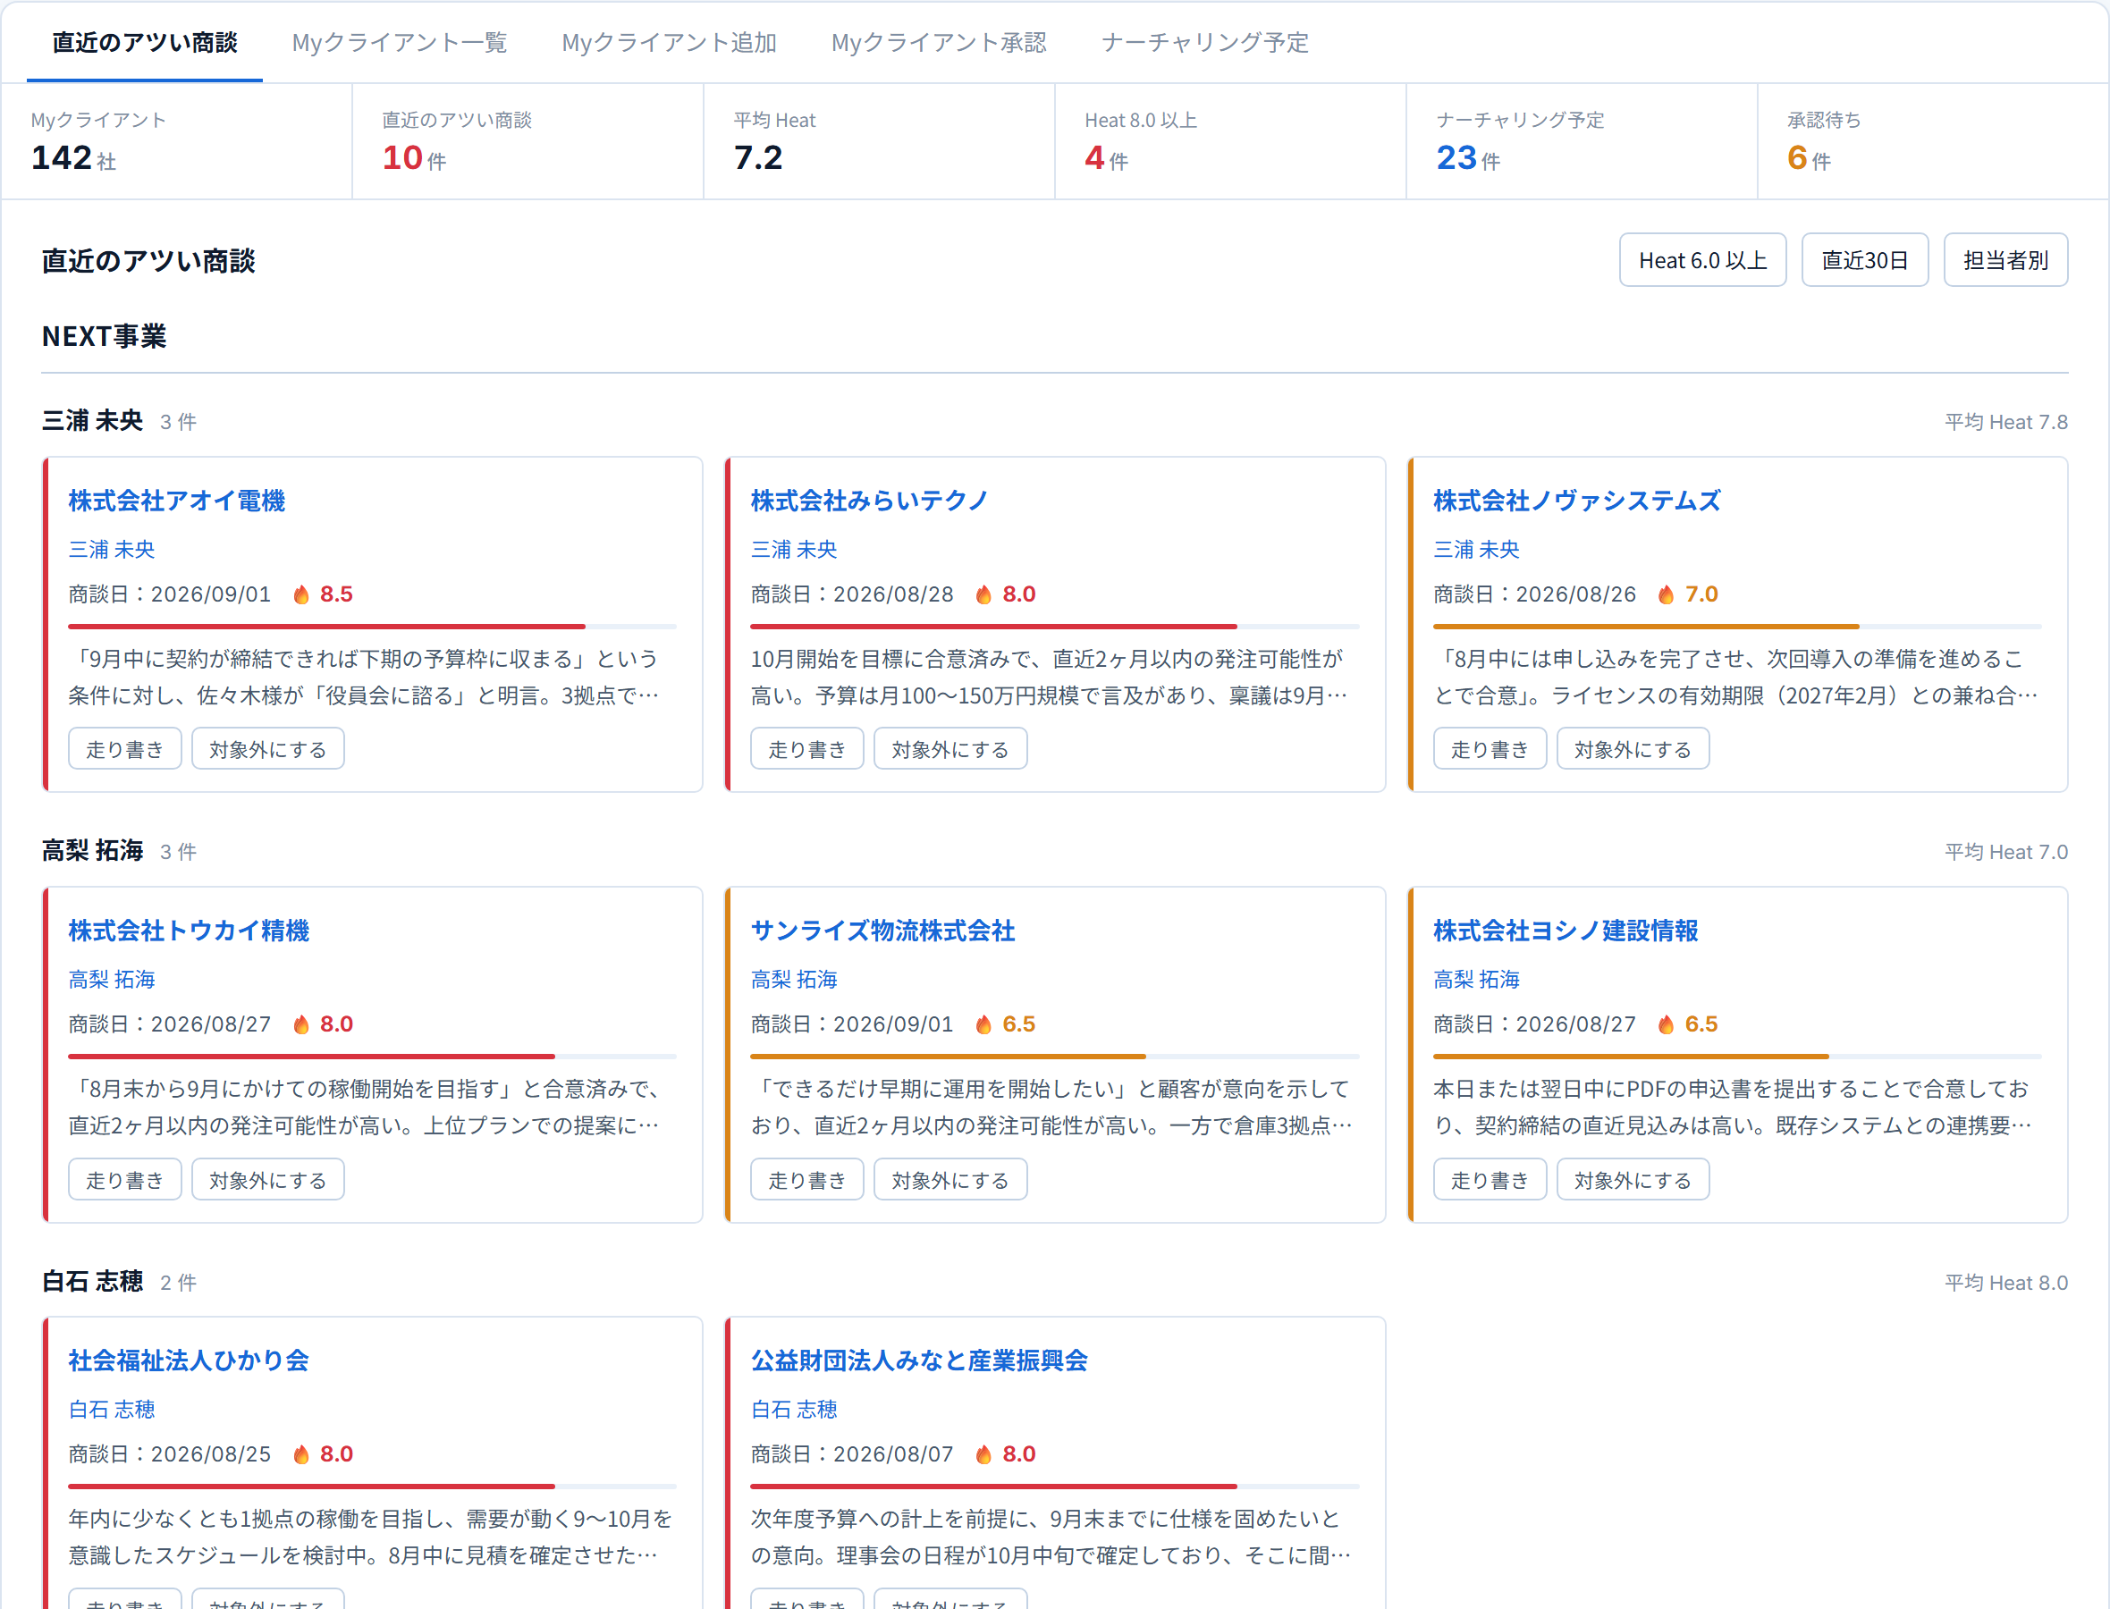Image resolution: width=2110 pixels, height=1609 pixels.
Task: Click the Myクライアント 142社 stat tile
Action: click(x=177, y=142)
